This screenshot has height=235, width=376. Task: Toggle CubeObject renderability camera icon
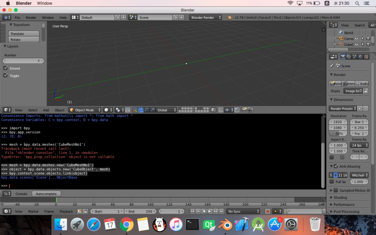pos(368,44)
